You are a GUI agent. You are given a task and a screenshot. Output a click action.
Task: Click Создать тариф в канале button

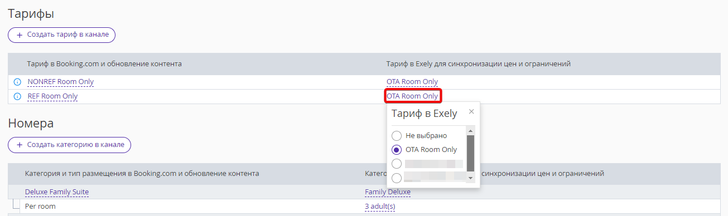click(61, 35)
